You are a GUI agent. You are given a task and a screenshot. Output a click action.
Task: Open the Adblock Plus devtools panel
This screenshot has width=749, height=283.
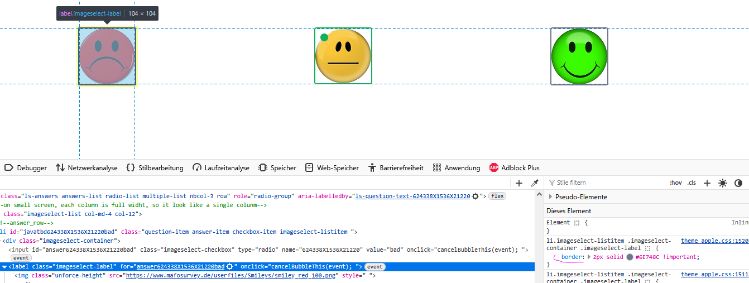[x=514, y=168]
